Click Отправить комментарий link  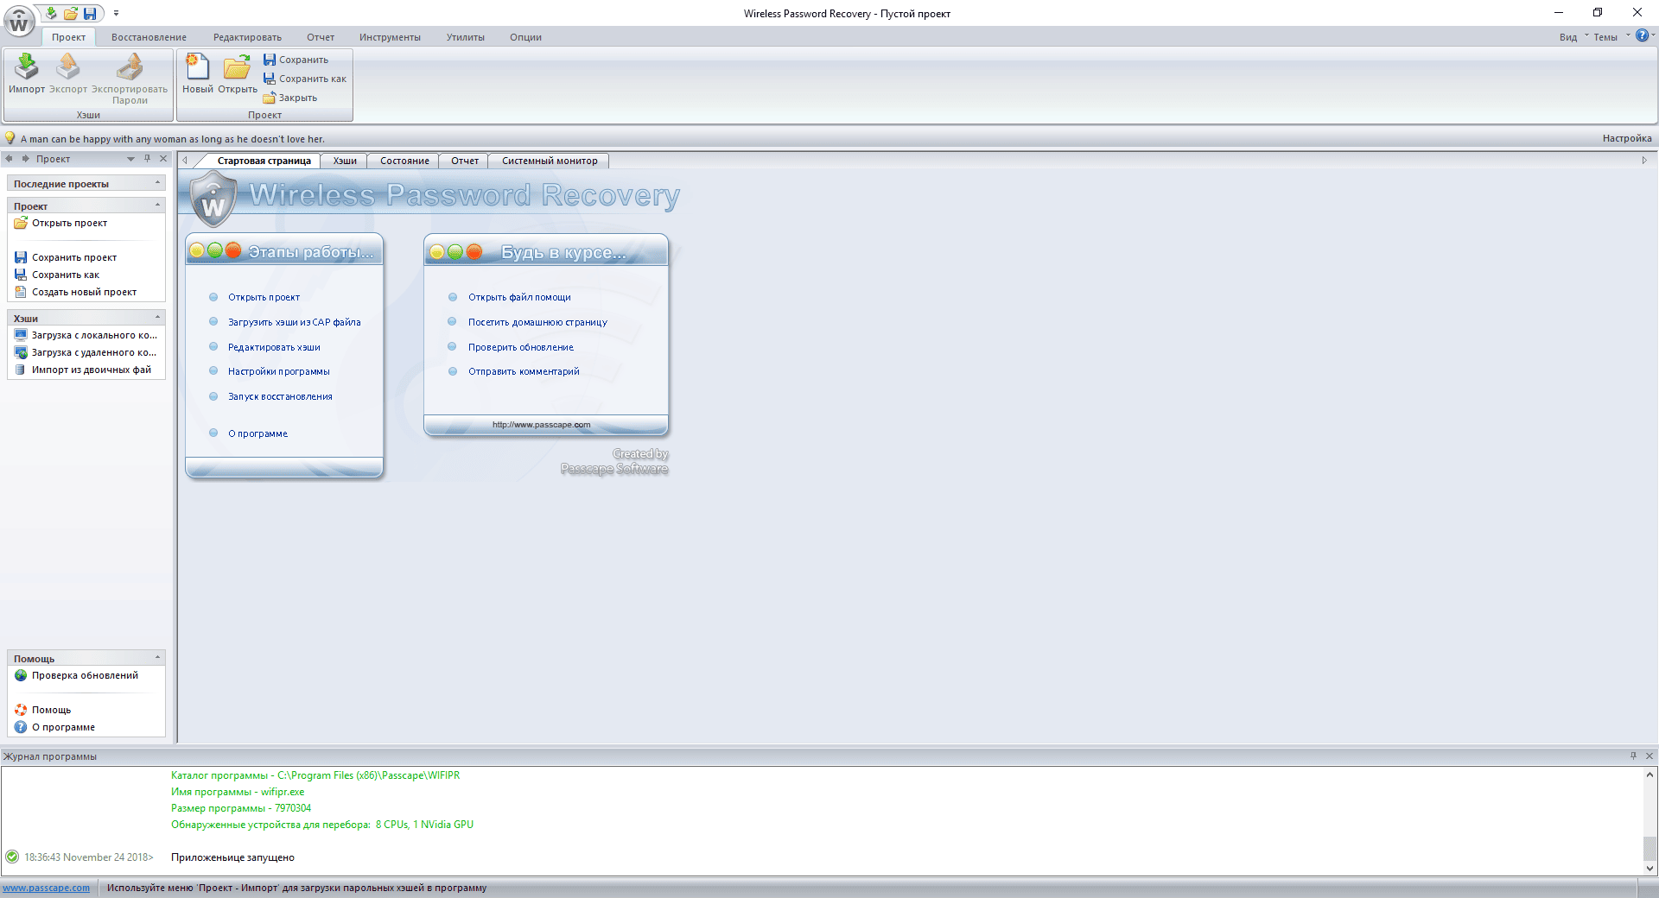524,371
